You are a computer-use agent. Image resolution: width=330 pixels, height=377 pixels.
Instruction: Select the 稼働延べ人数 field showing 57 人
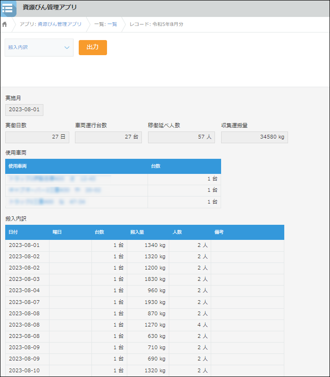click(x=181, y=137)
